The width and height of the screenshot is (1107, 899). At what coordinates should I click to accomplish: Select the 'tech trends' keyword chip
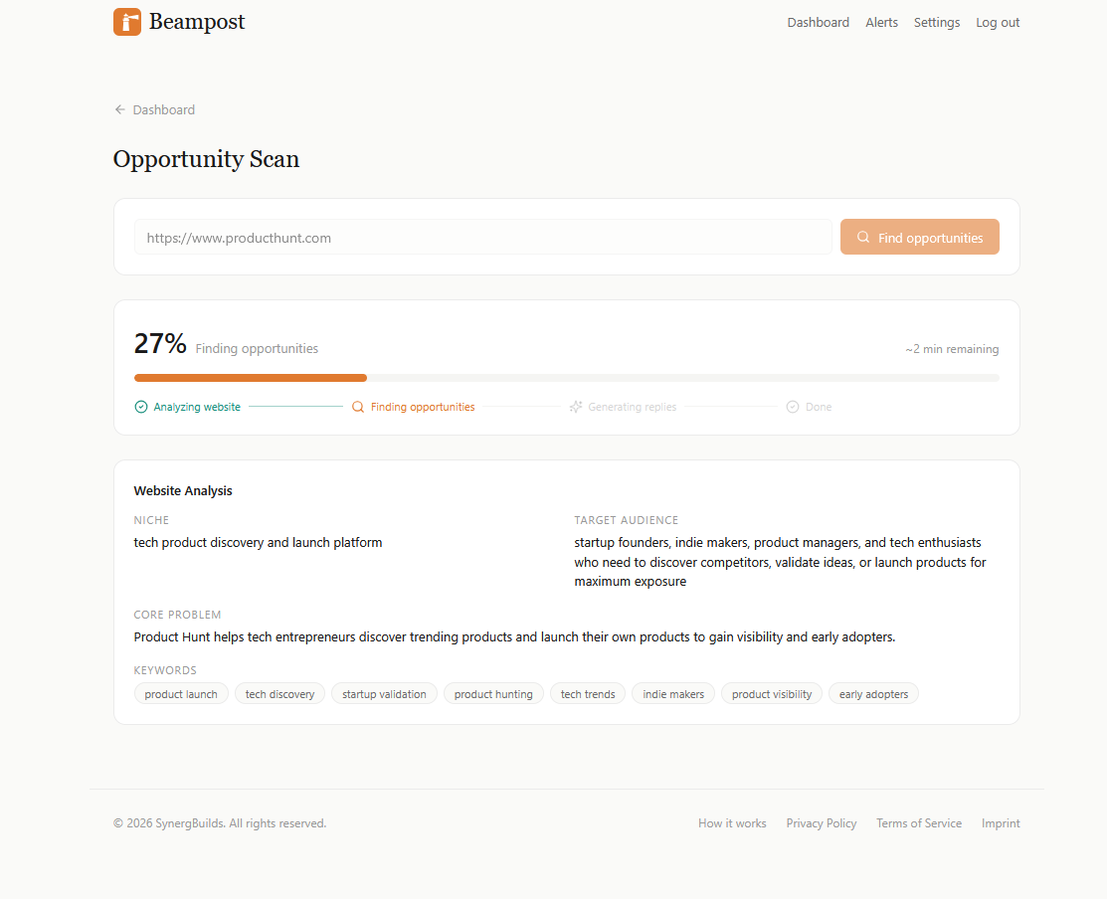[587, 693]
